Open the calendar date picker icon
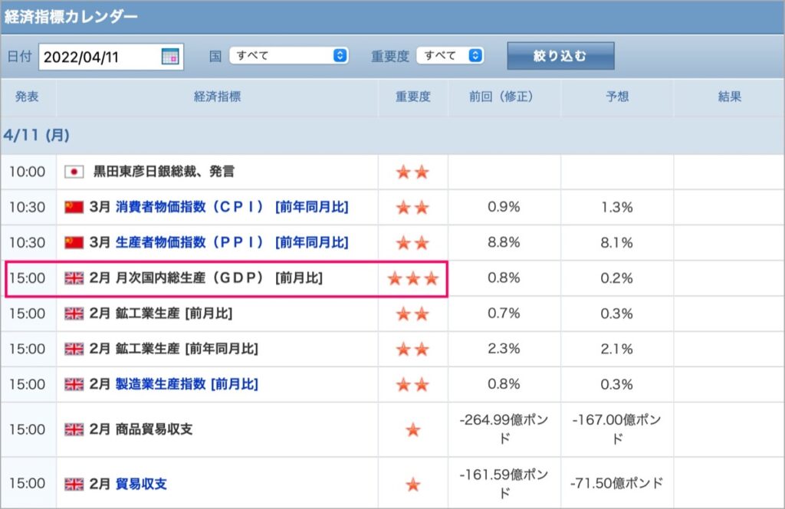785x509 pixels. click(170, 56)
